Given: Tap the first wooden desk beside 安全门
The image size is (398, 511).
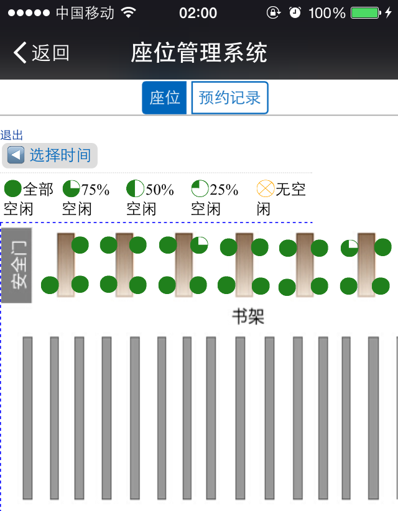Looking at the screenshot, I should pos(65,265).
